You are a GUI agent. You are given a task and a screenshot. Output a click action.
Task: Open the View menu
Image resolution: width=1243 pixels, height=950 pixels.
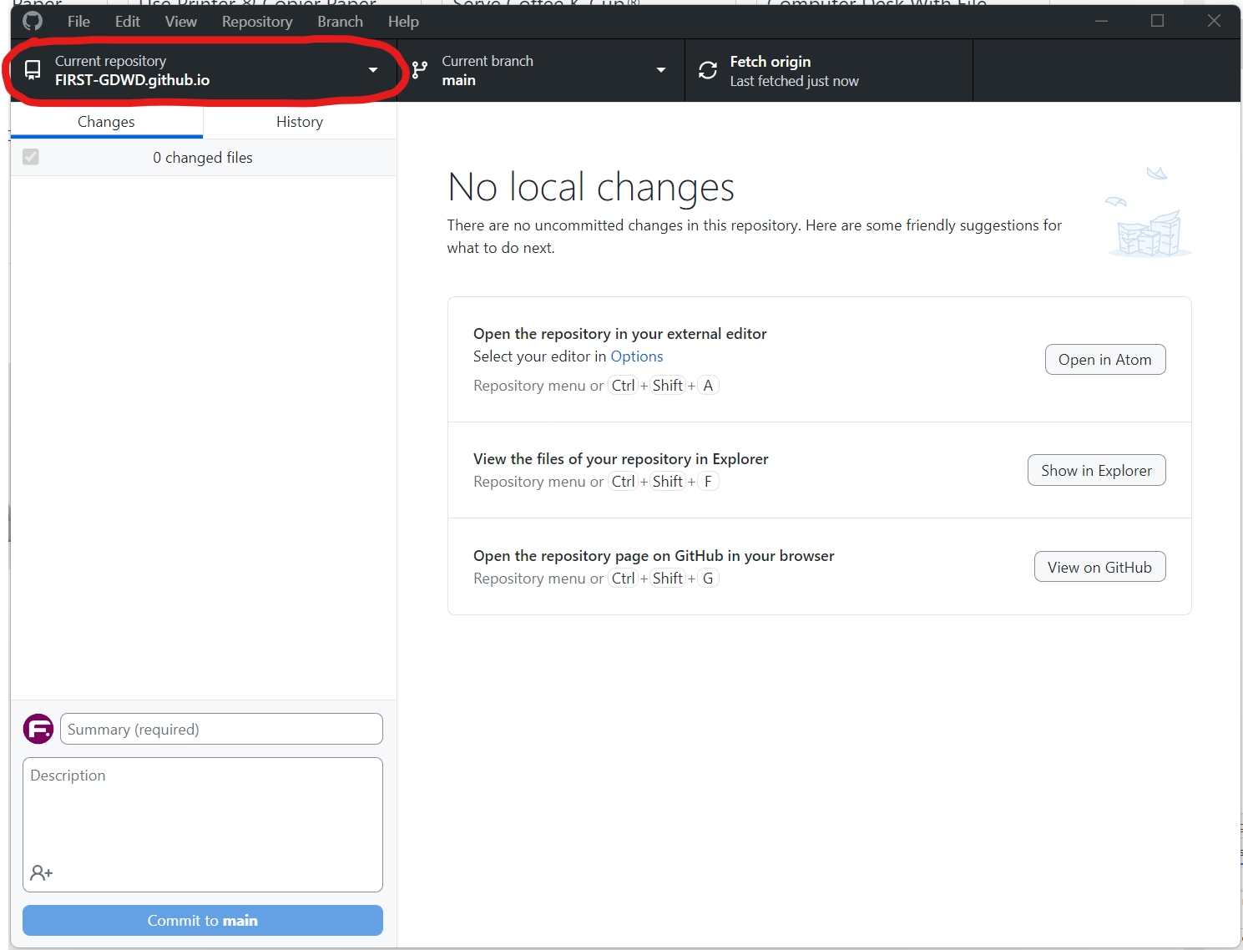(181, 22)
